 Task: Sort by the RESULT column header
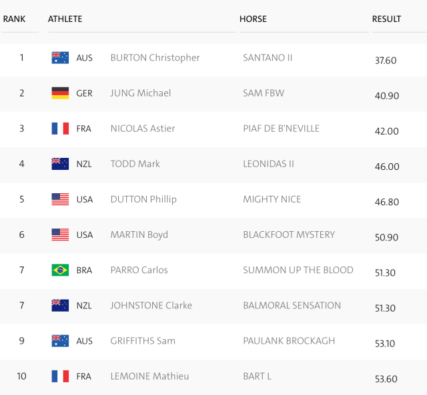[386, 19]
